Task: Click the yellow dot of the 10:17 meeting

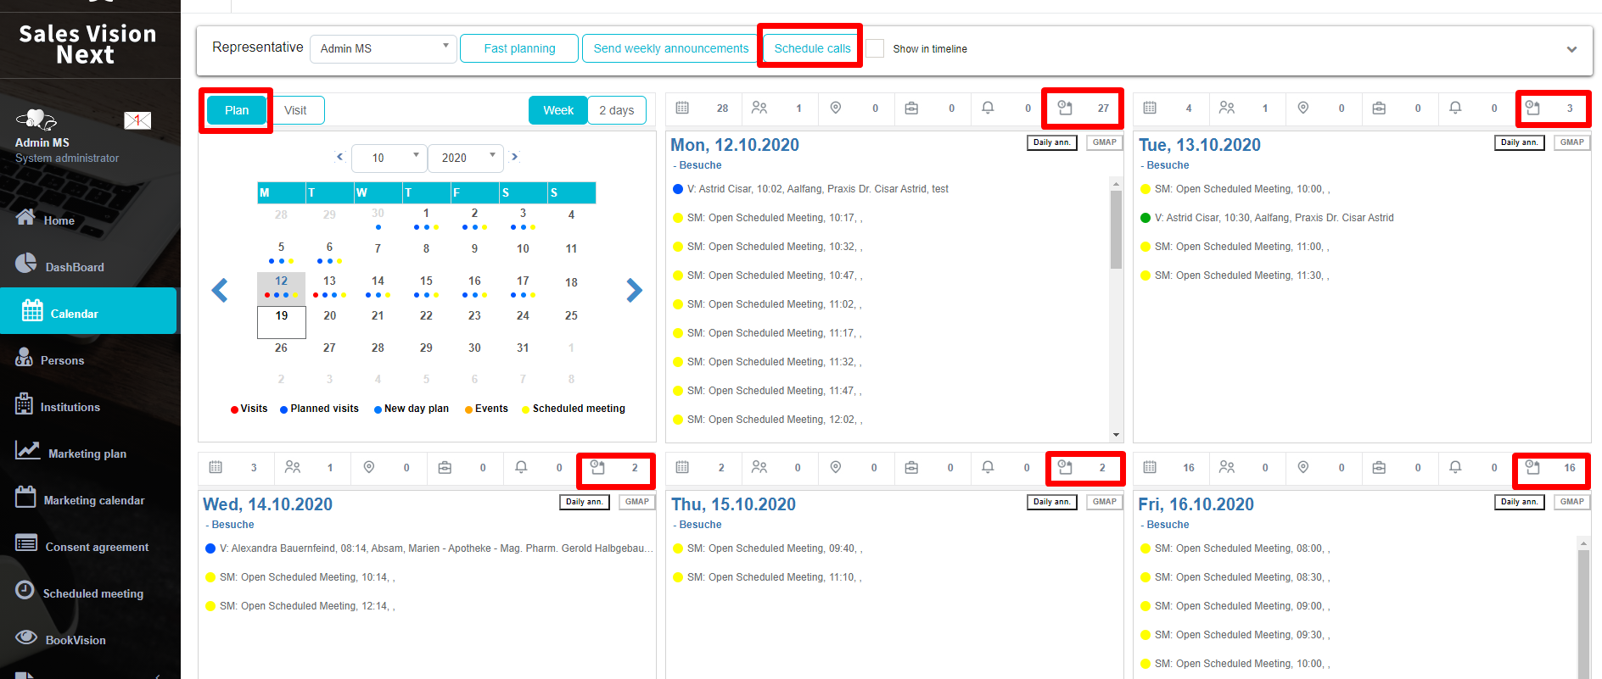Action: click(x=678, y=218)
